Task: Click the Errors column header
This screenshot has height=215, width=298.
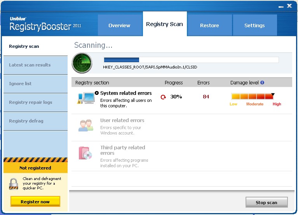Action: coord(203,83)
